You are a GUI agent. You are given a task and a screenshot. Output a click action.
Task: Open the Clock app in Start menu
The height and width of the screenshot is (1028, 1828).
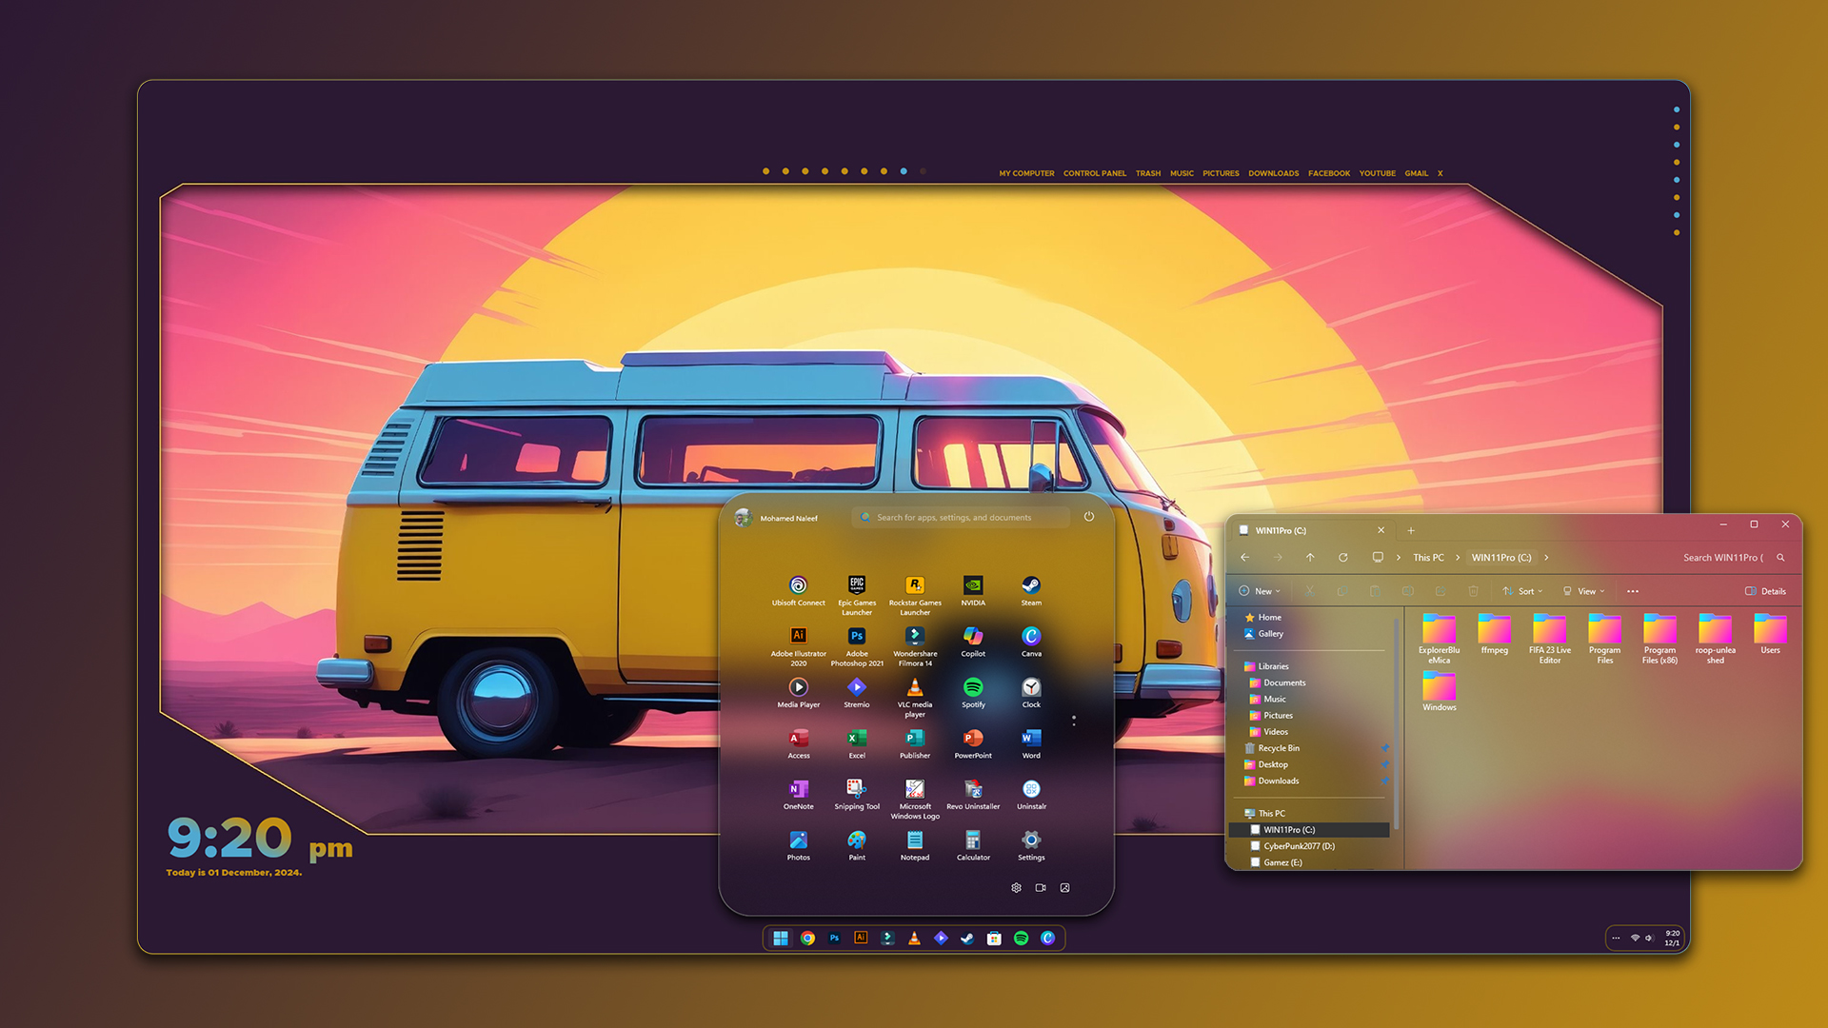click(x=1031, y=693)
